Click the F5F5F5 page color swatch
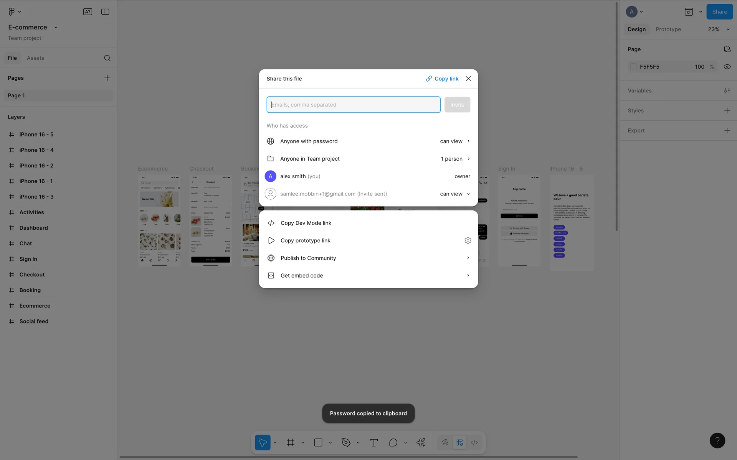Viewport: 737px width, 460px height. 634,67
